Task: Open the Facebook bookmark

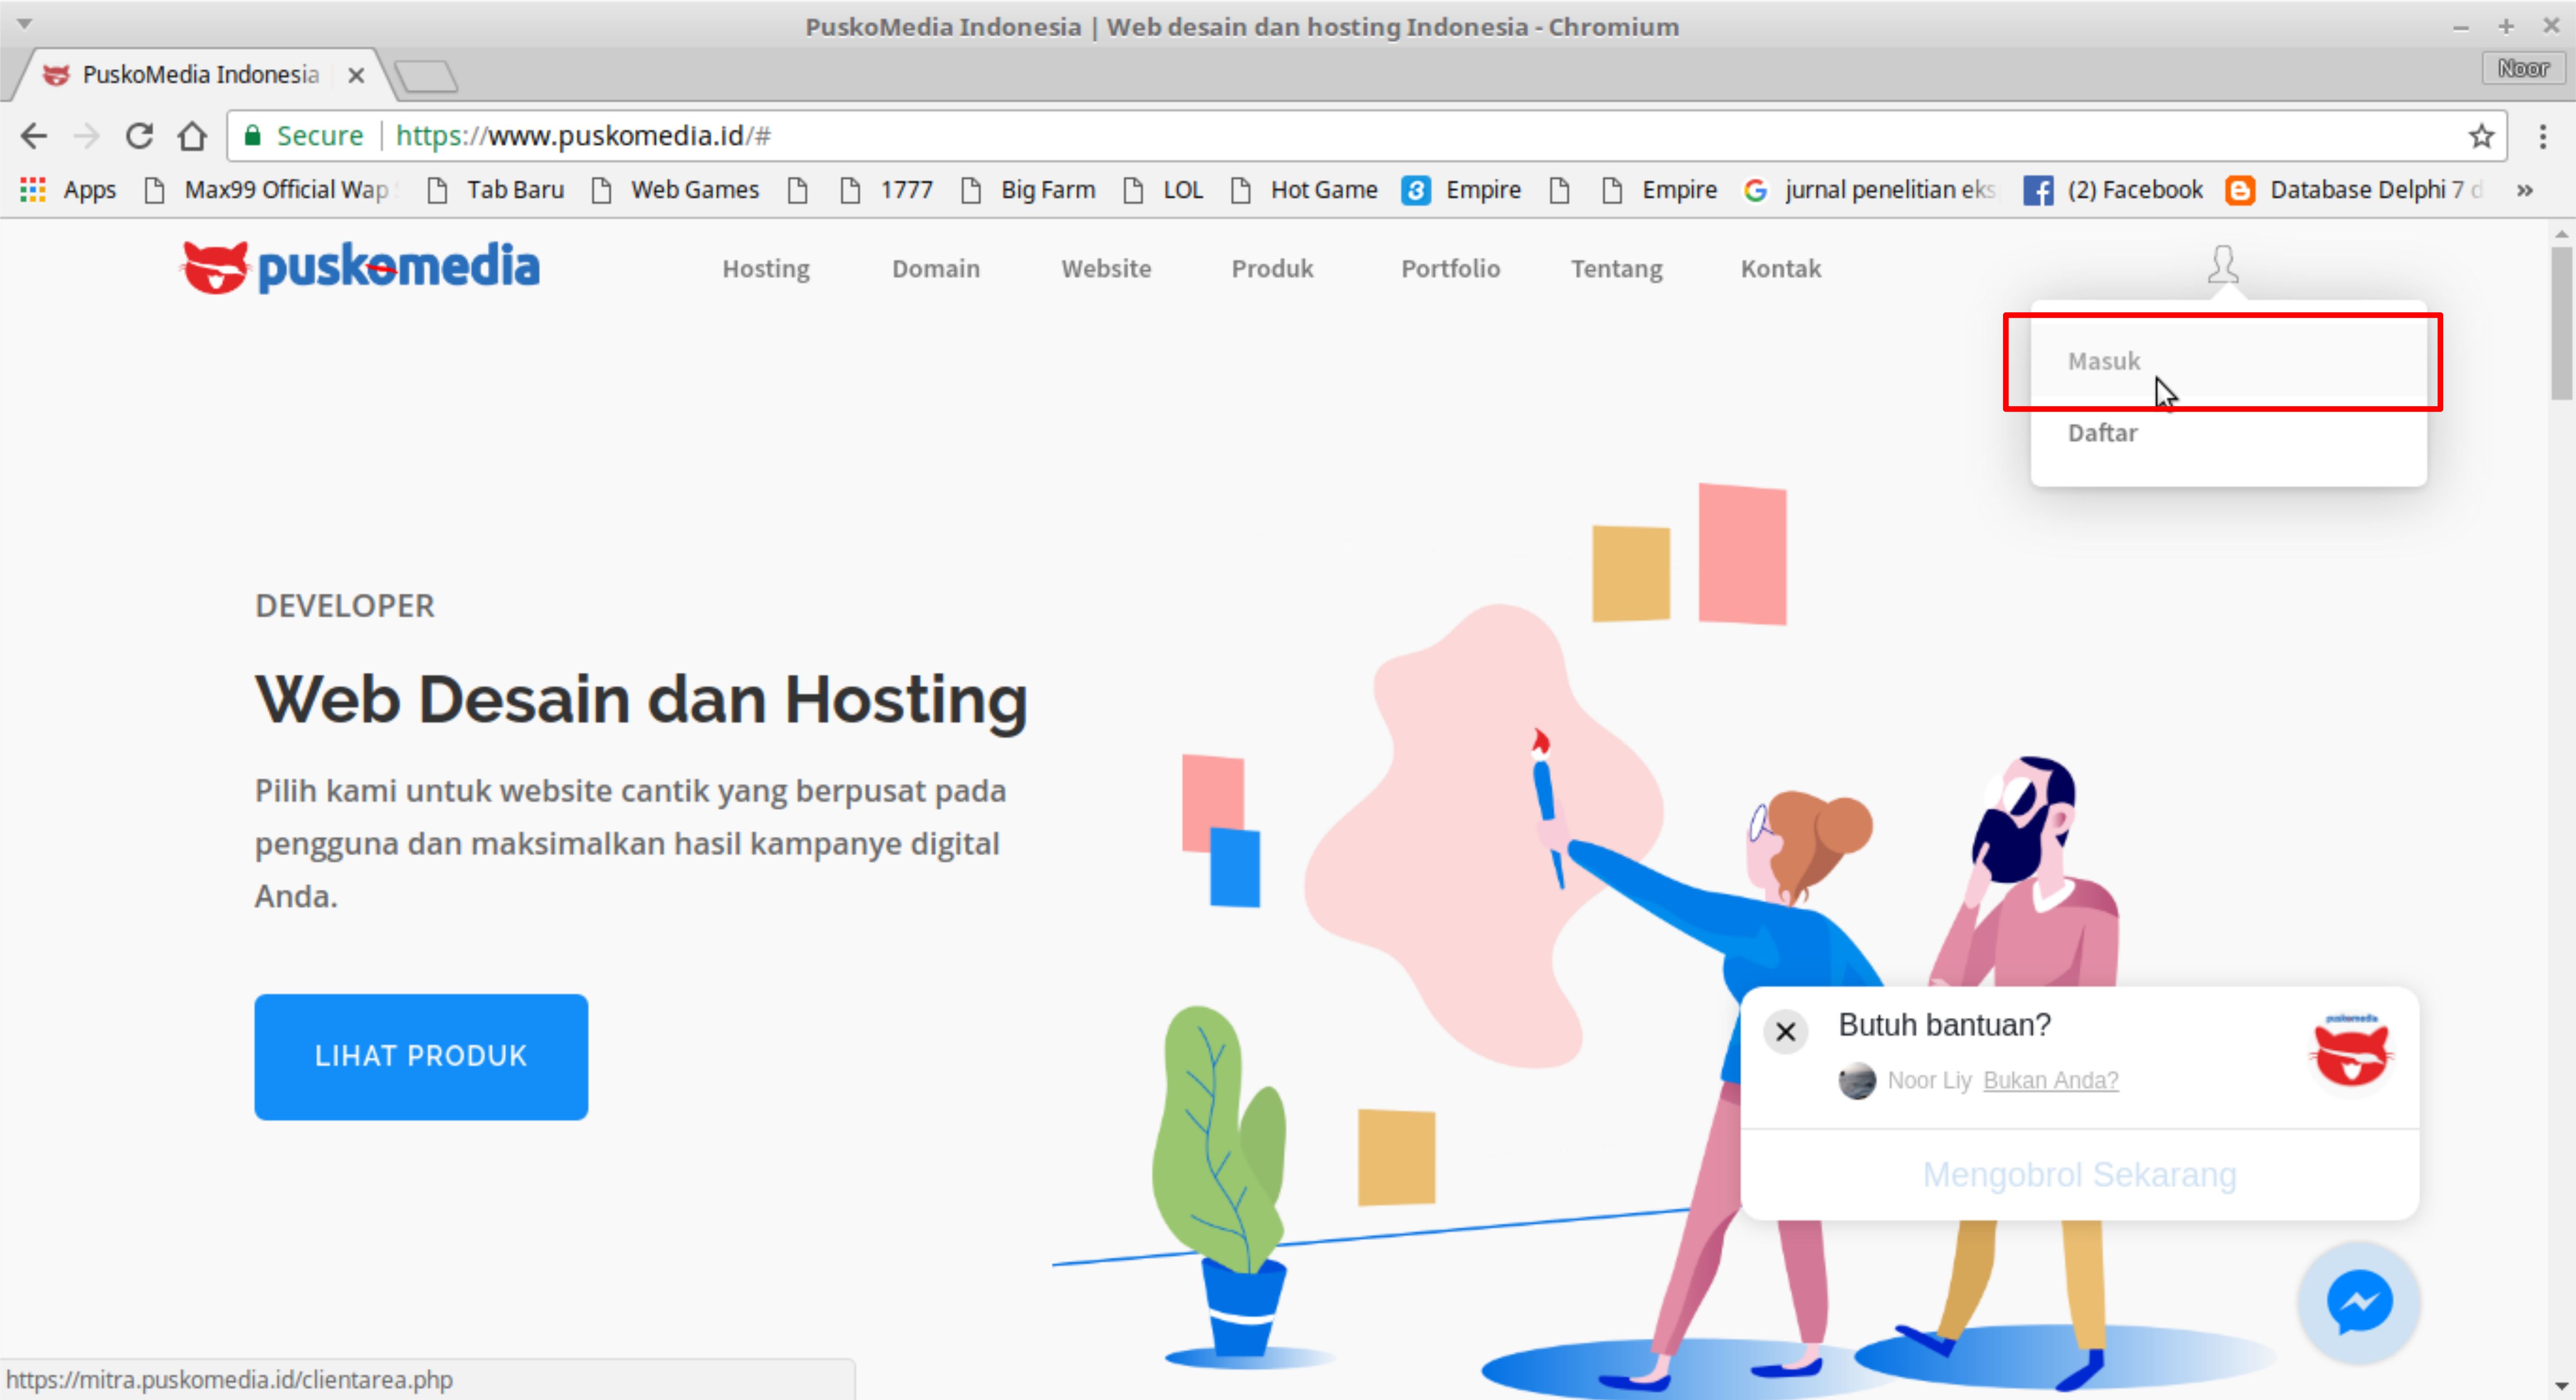Action: coord(2113,189)
